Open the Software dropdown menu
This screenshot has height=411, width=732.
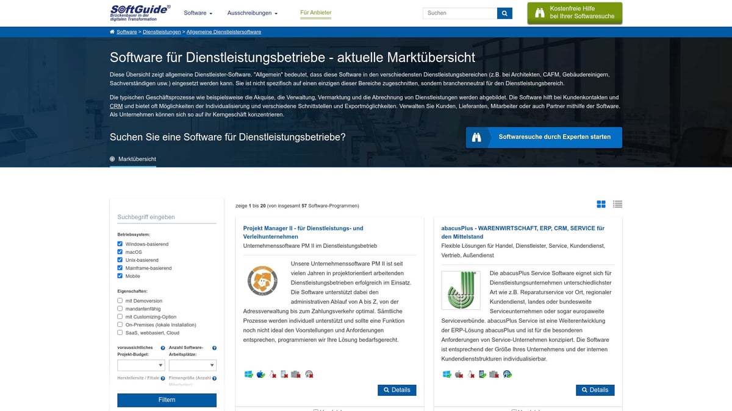coord(198,13)
